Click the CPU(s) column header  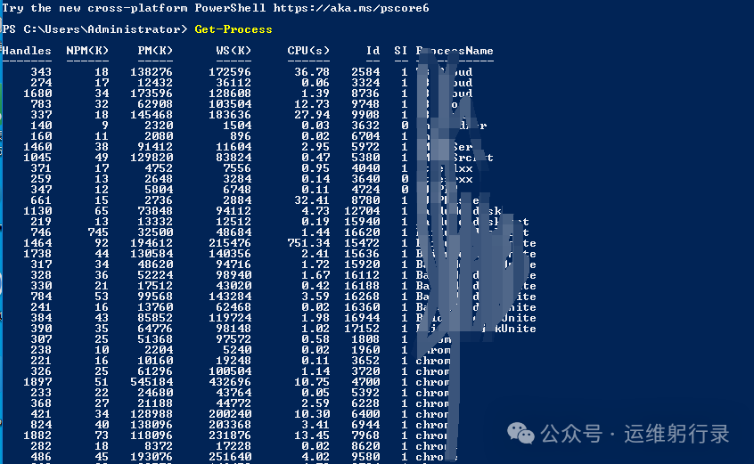point(307,51)
